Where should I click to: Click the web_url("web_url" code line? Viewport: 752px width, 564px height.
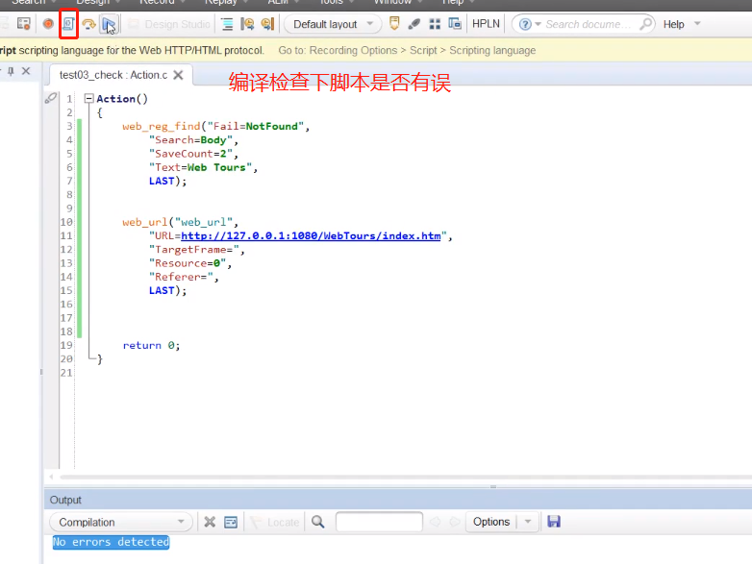click(x=180, y=222)
